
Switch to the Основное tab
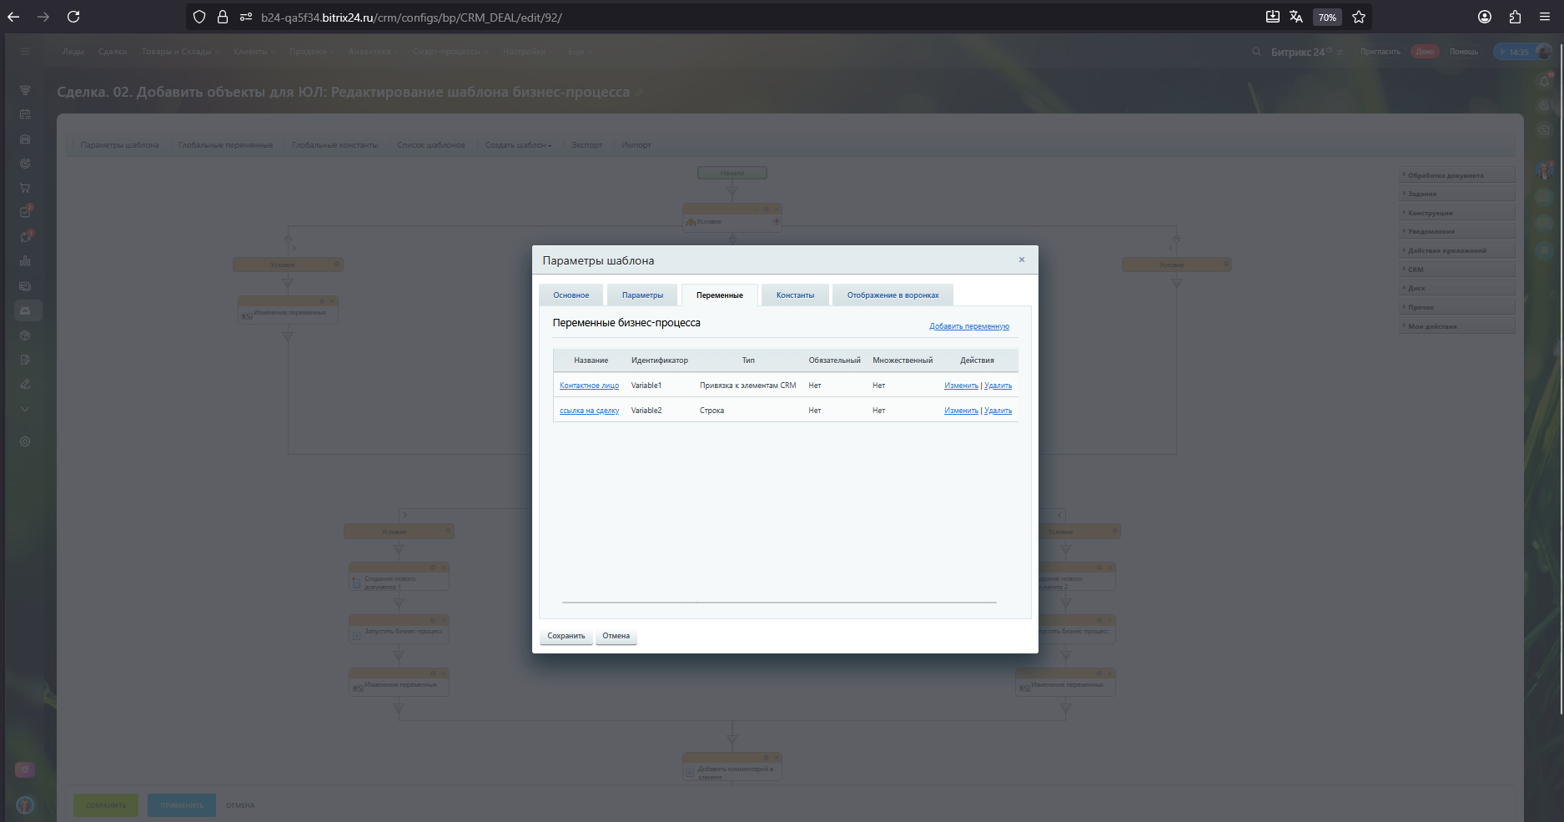pyautogui.click(x=571, y=295)
